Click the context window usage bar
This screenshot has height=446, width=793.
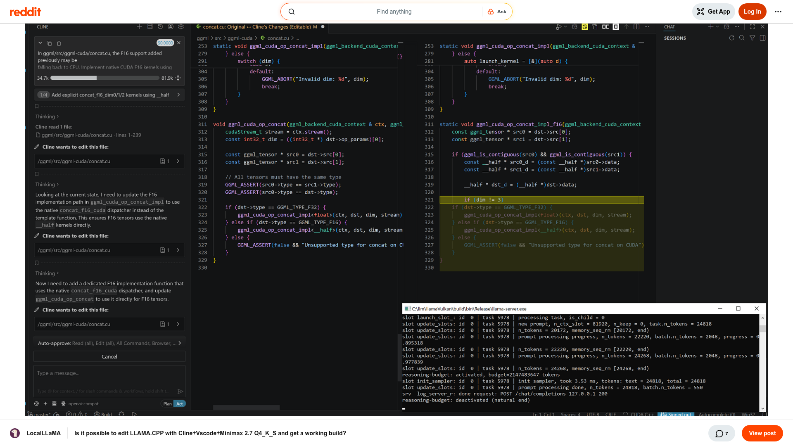click(x=105, y=78)
